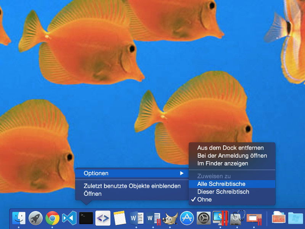This screenshot has width=305, height=229.
Task: Click Öffnen in the context menu
Action: click(132, 194)
